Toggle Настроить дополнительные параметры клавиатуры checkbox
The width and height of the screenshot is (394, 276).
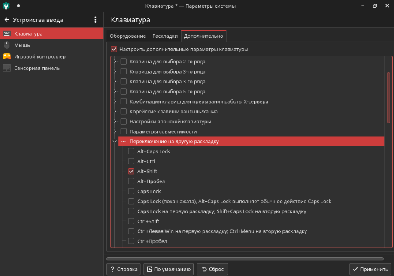click(x=114, y=49)
